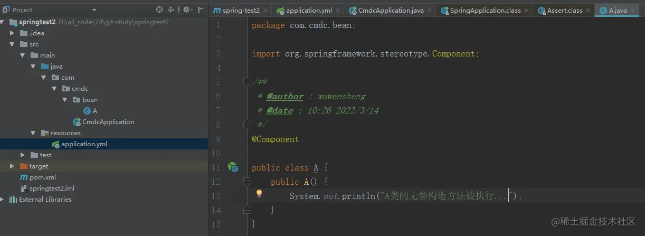The height and width of the screenshot is (236, 645).
Task: Collapse the cmdc package arrow
Action: pos(54,89)
